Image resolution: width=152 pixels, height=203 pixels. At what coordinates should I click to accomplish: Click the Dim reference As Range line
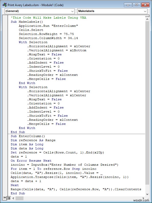pyautogui.click(x=33, y=140)
